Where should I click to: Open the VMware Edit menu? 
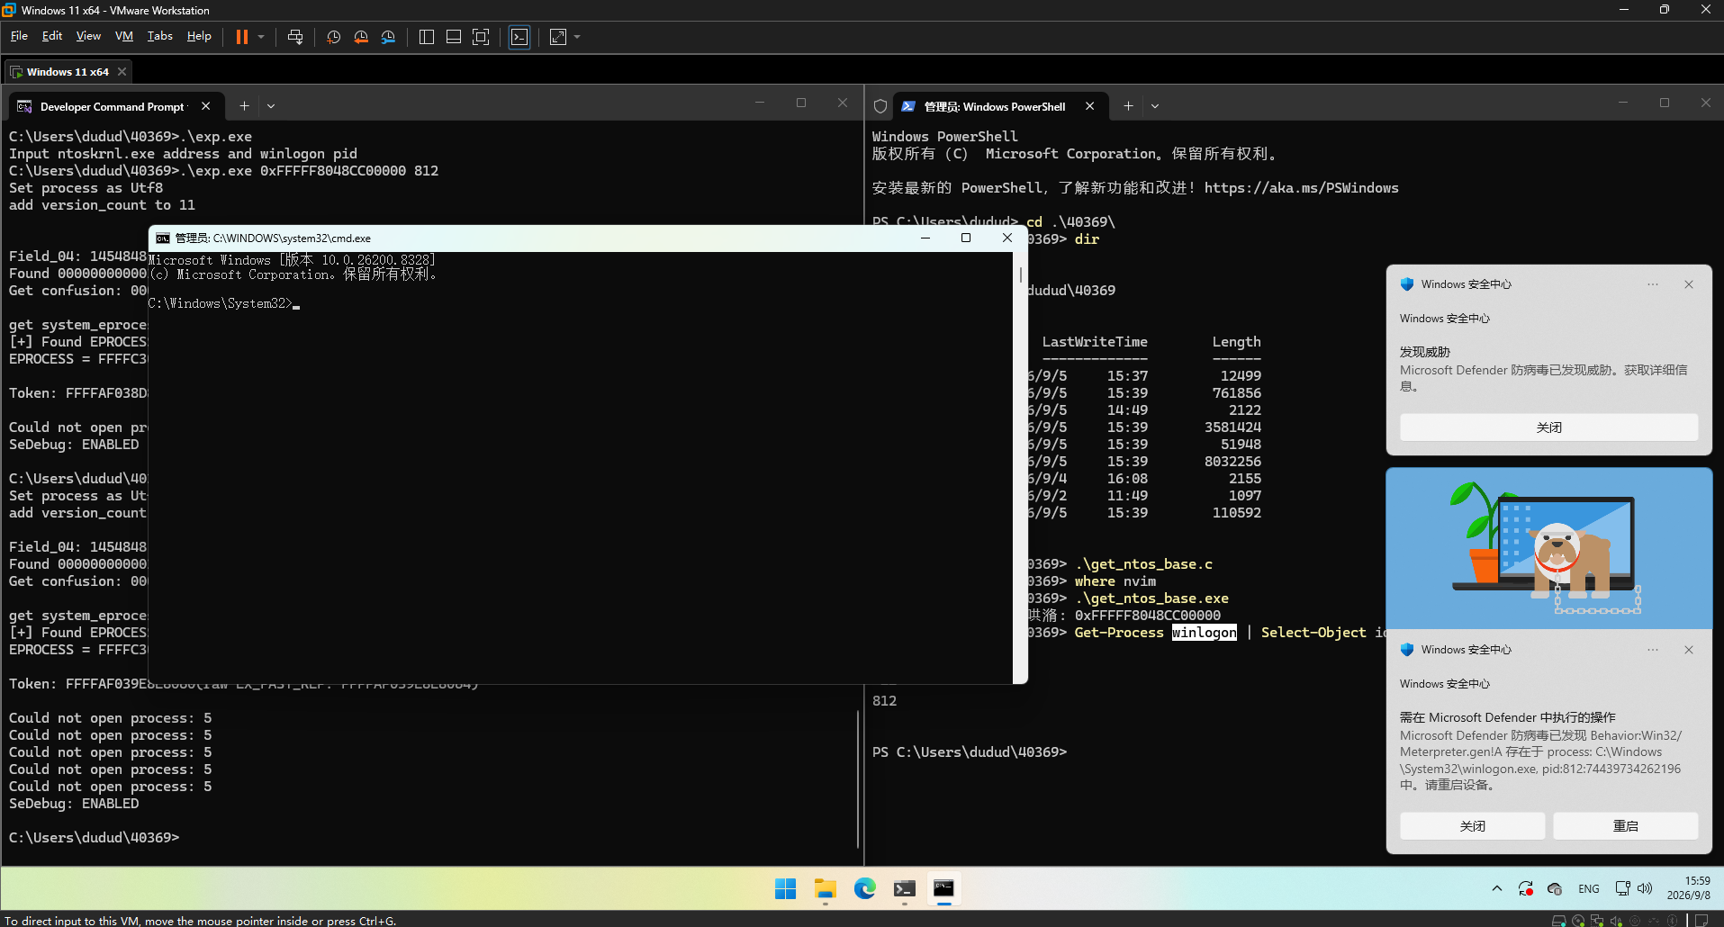click(52, 36)
